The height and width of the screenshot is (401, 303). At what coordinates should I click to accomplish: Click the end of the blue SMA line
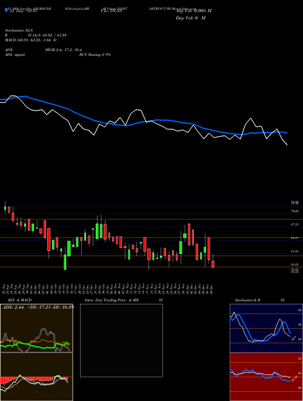(x=287, y=133)
